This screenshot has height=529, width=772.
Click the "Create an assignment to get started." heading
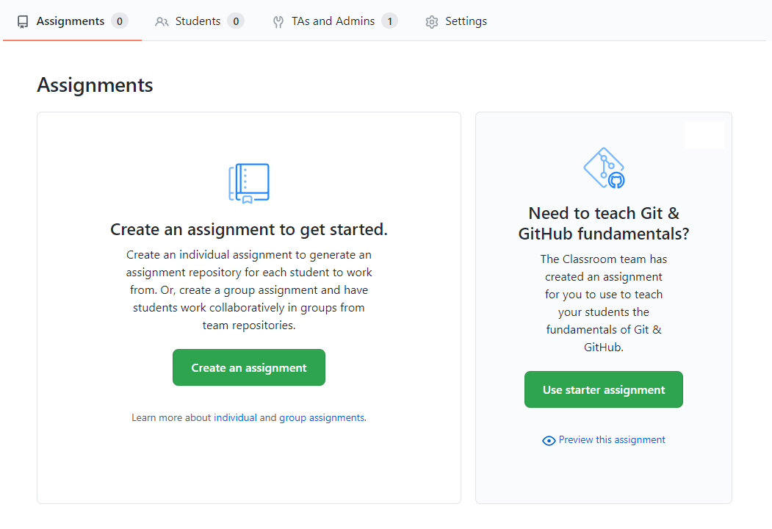[x=248, y=229]
